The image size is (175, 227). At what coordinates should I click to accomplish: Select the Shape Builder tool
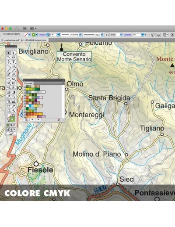[x=9, y=87]
